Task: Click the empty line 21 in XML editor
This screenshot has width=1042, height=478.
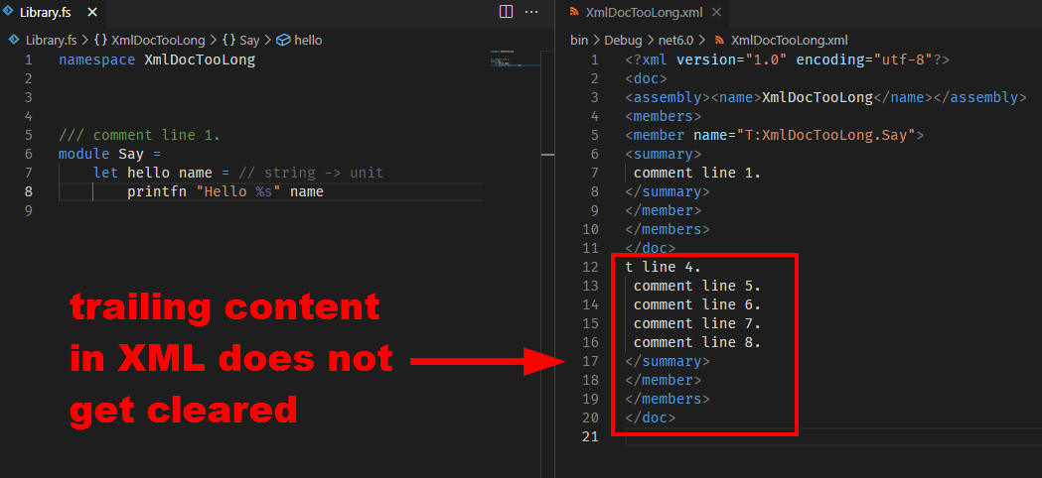Action: pos(833,436)
